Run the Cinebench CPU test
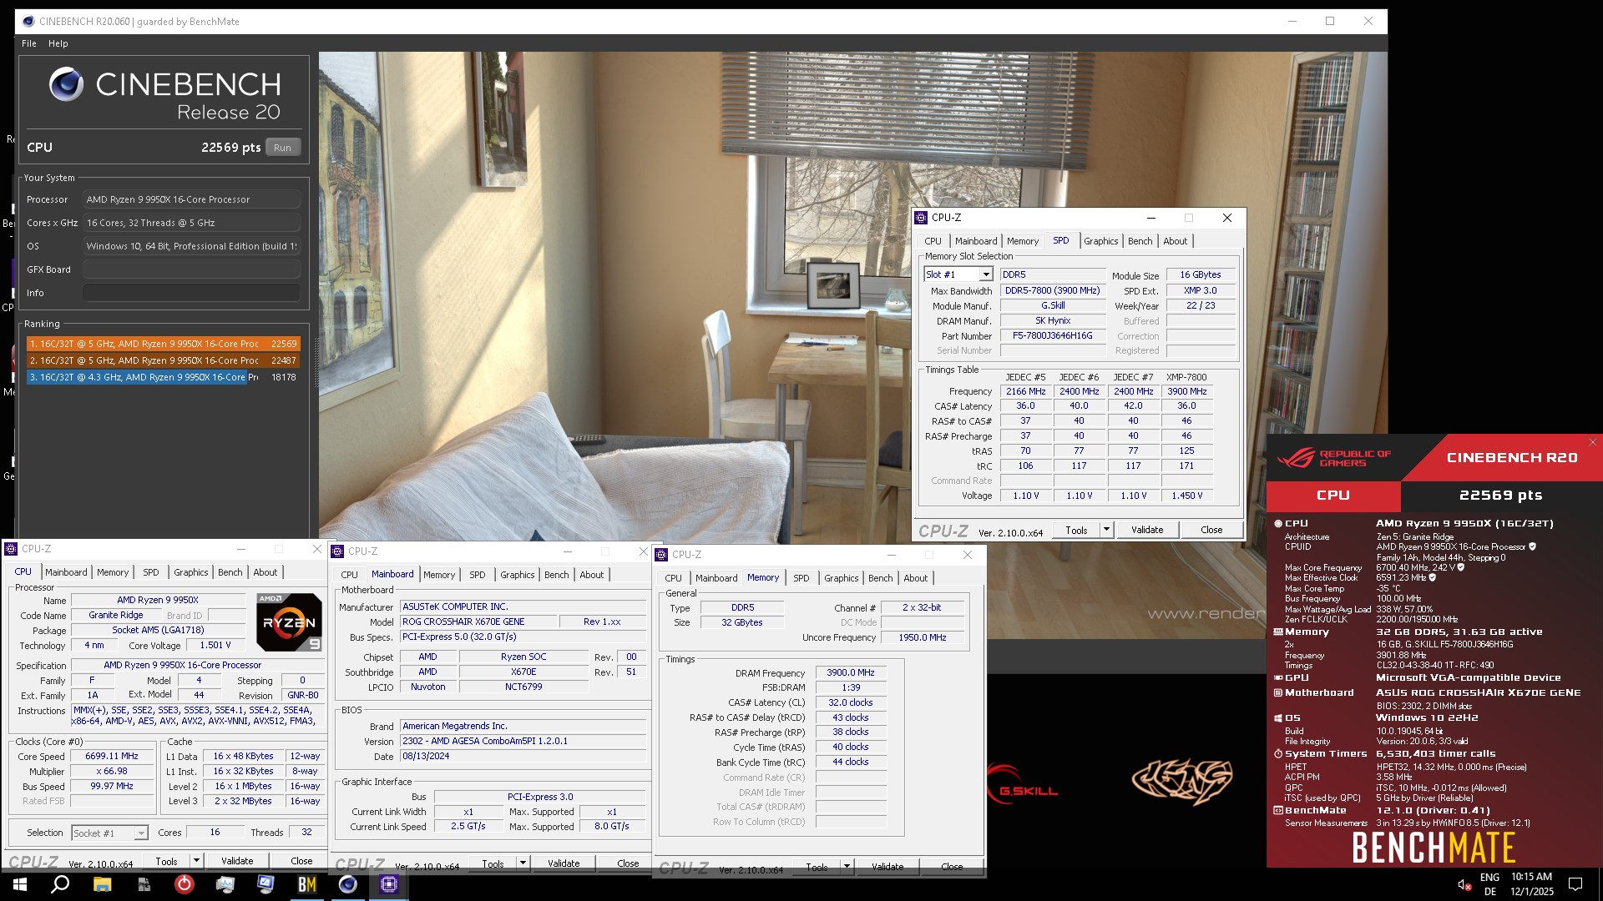The image size is (1603, 901). click(x=282, y=148)
